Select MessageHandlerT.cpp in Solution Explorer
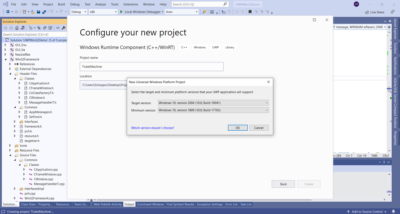The image size is (400, 214). 49,184
